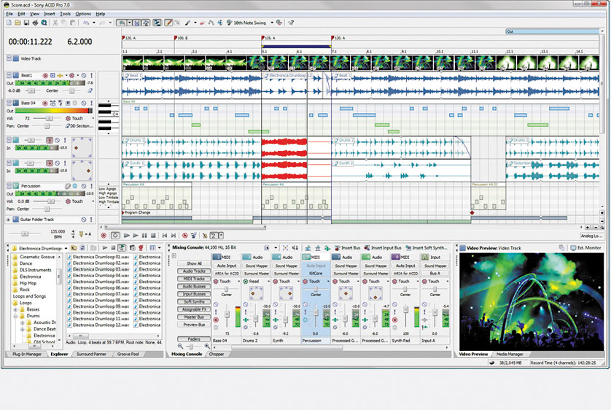
Task: Open the 16th Note Swing groove dropdown
Action: pyautogui.click(x=272, y=23)
